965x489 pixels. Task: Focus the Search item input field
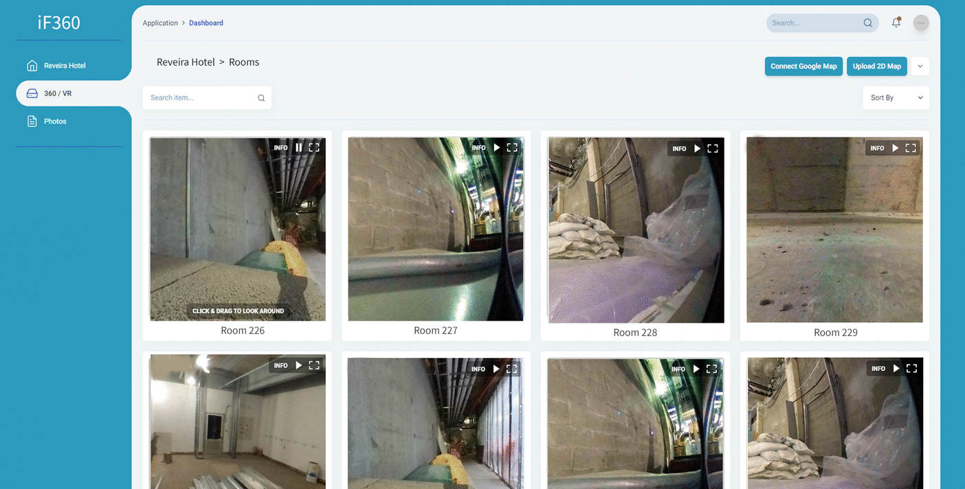[x=199, y=98]
